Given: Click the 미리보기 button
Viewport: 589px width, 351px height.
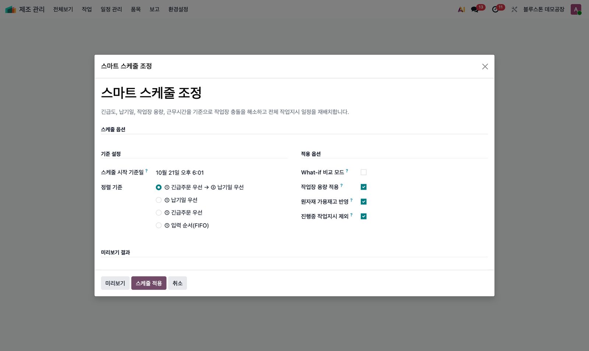Looking at the screenshot, I should pos(115,283).
